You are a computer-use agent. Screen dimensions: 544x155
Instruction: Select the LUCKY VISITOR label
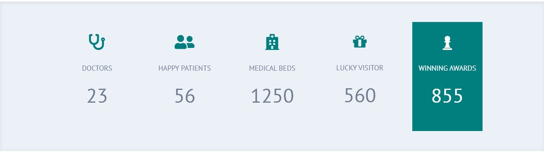click(360, 68)
